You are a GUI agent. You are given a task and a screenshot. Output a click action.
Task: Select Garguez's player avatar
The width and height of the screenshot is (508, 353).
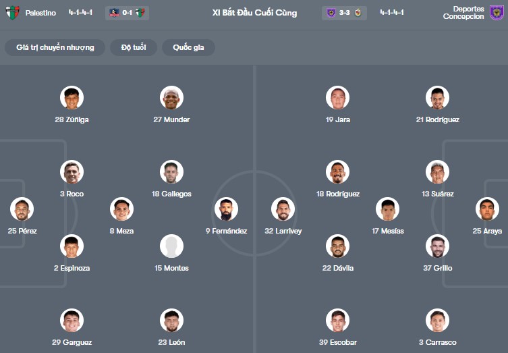(72, 321)
